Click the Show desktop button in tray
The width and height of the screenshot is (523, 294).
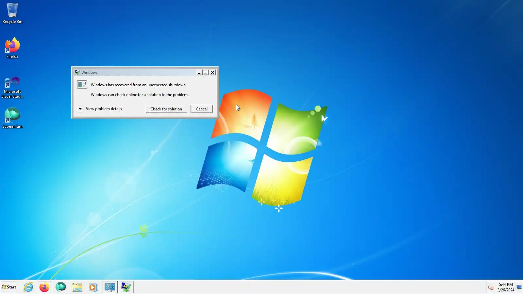pyautogui.click(x=519, y=287)
